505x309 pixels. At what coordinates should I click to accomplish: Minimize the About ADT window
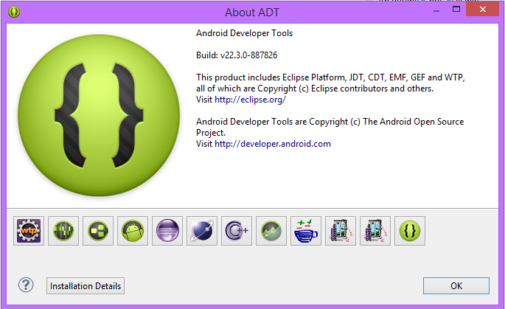[x=436, y=10]
